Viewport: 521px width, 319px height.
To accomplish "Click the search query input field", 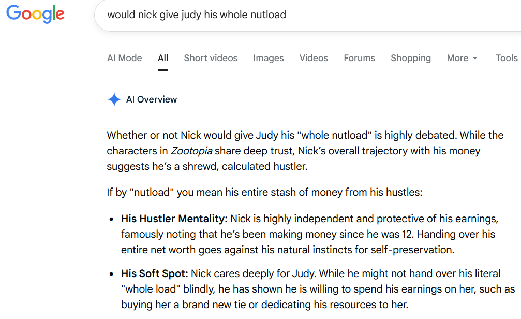I will coord(312,15).
